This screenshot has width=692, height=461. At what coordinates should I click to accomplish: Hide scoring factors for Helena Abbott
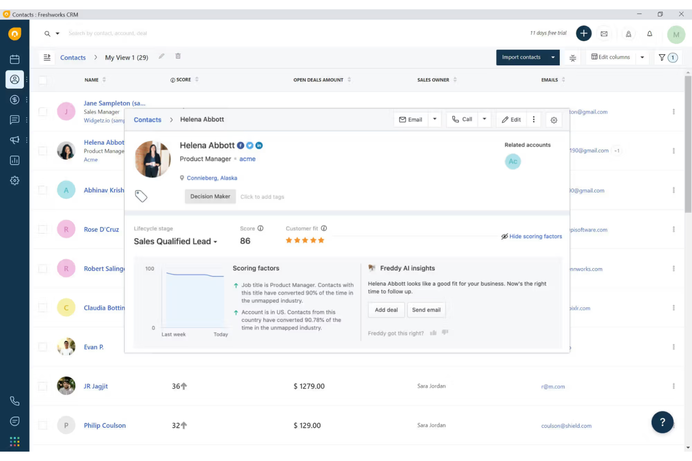[x=532, y=236]
